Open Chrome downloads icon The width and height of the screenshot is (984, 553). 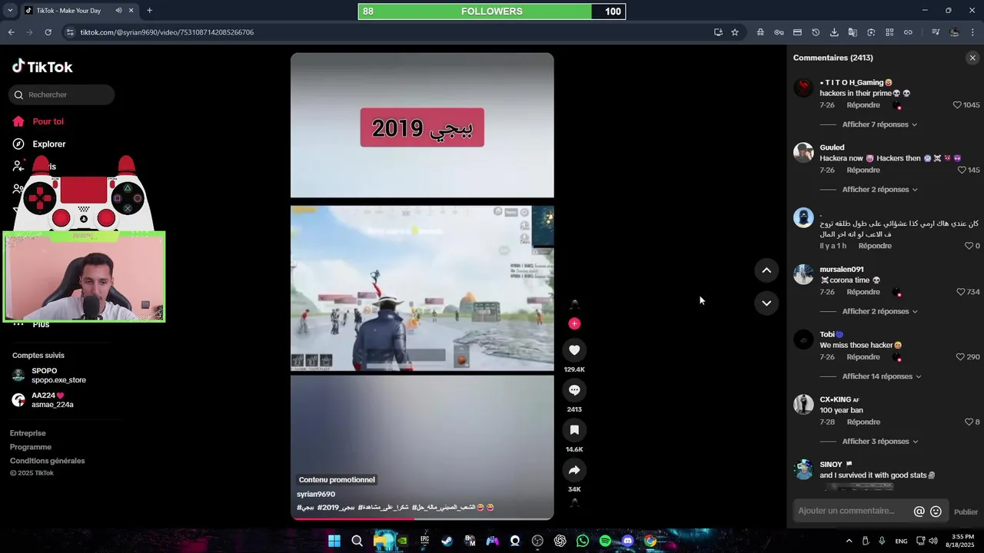[834, 32]
